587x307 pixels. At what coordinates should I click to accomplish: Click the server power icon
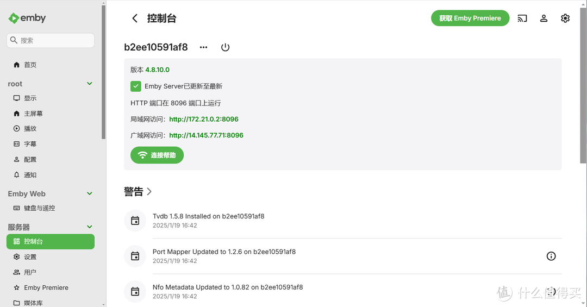tap(225, 47)
